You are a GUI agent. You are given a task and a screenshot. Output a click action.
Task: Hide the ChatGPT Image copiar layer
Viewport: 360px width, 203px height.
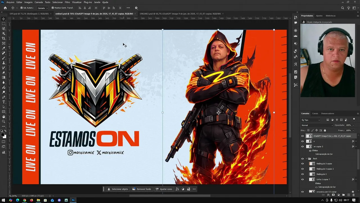(303, 136)
